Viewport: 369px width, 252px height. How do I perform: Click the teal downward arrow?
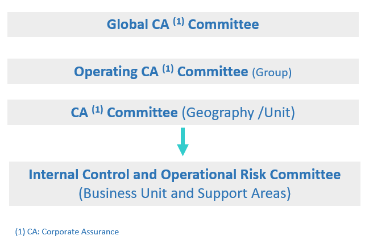tap(183, 142)
